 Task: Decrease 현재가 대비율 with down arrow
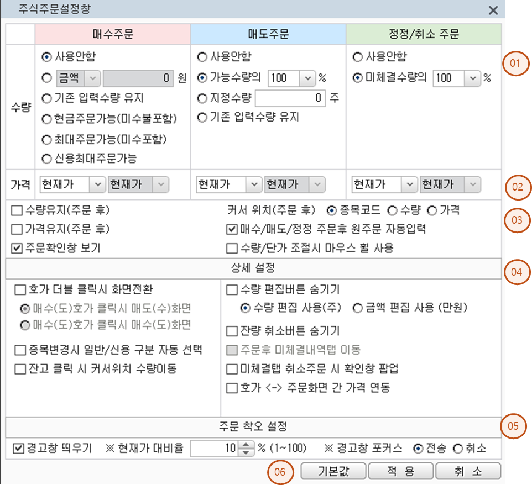[x=246, y=452]
